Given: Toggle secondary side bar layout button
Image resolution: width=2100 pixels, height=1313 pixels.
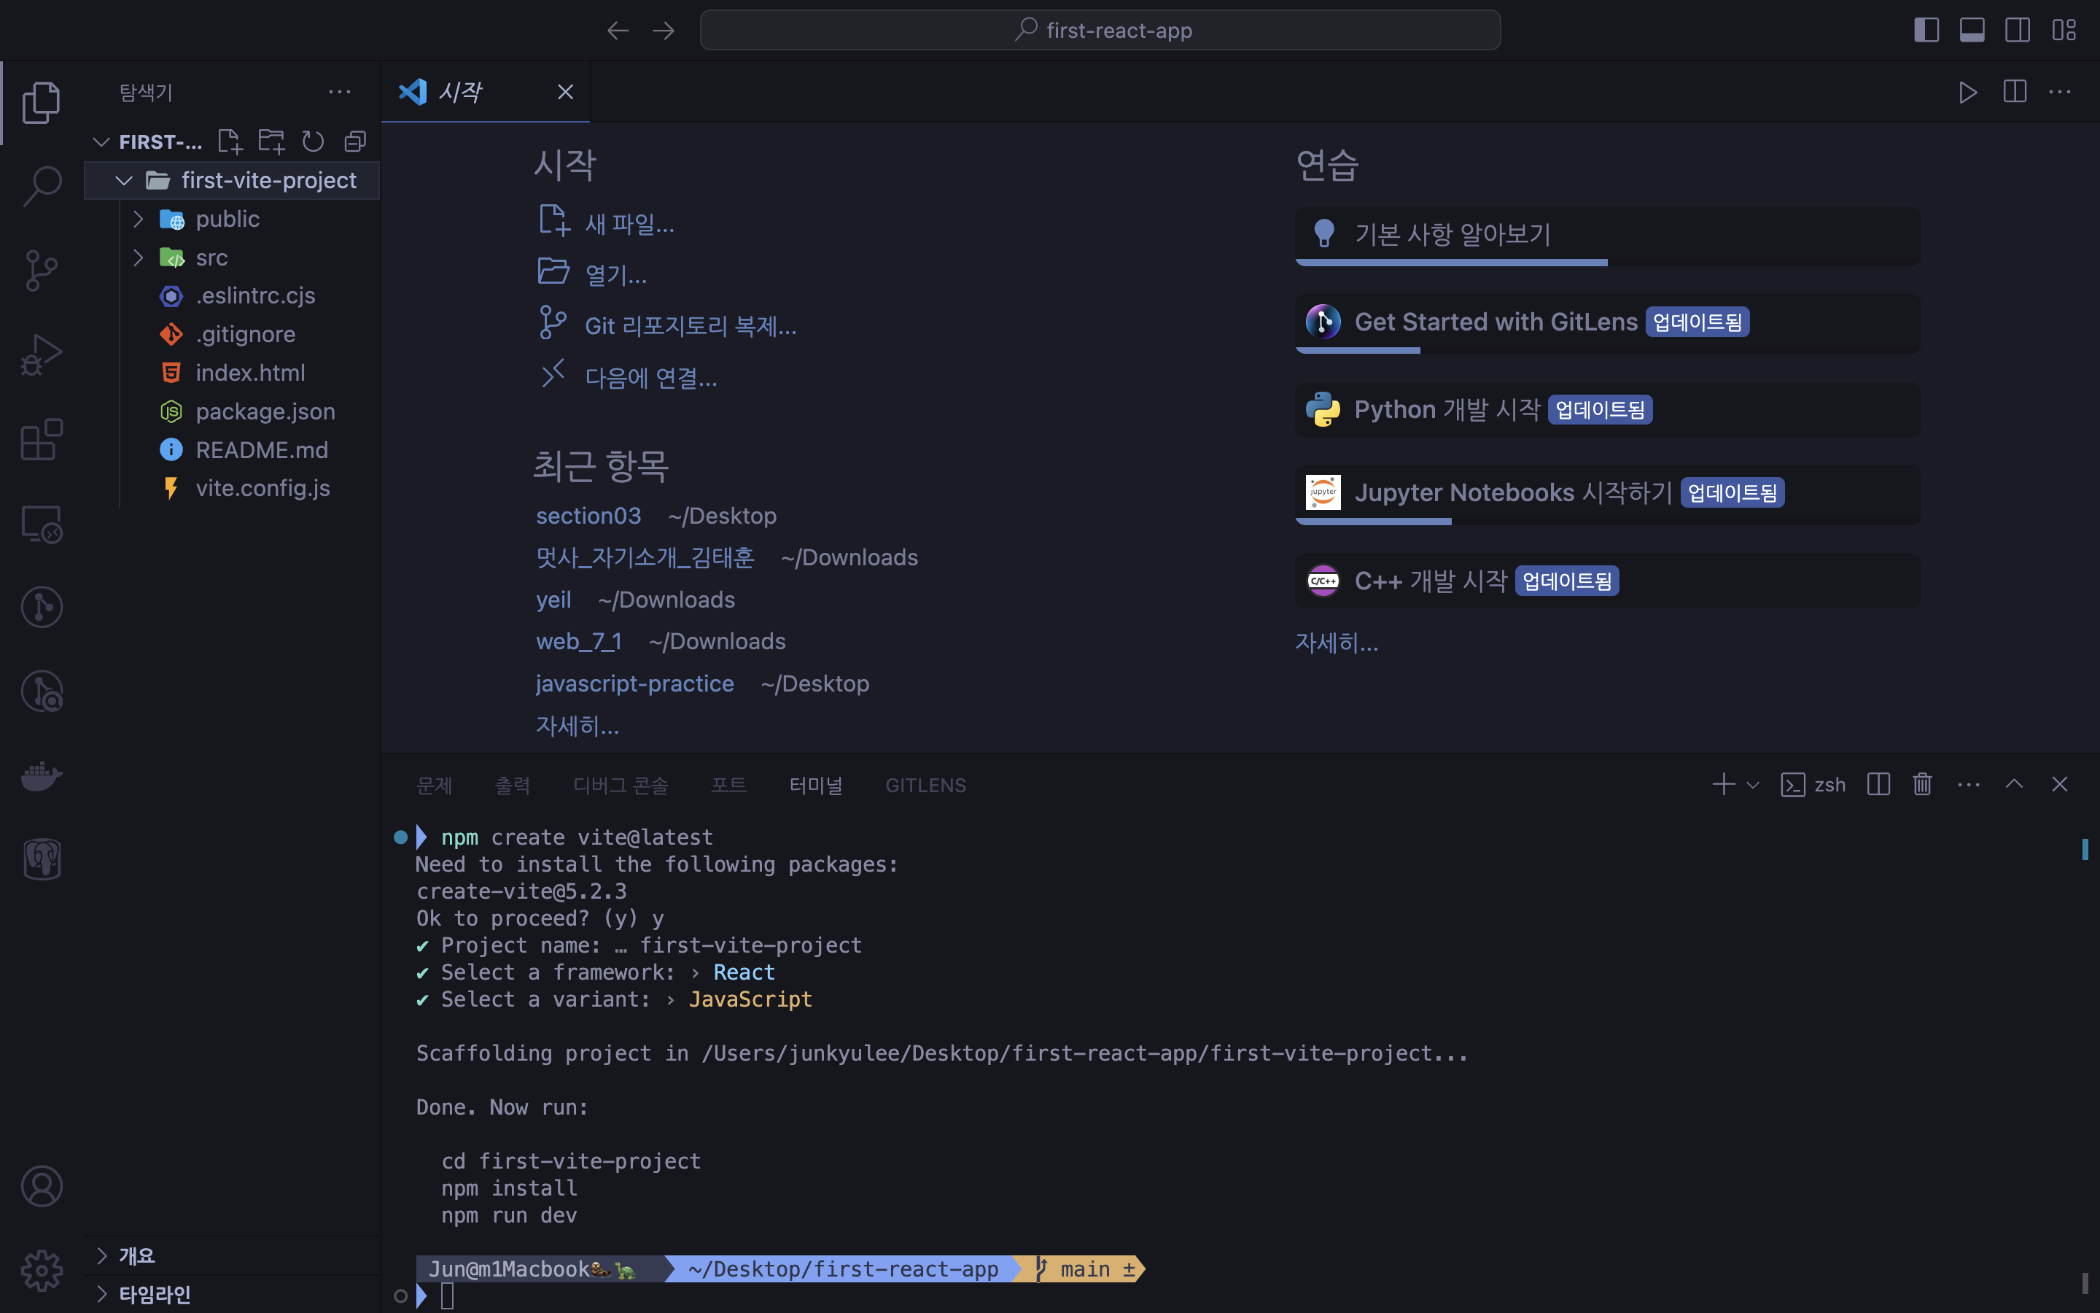Looking at the screenshot, I should pos(2018,31).
